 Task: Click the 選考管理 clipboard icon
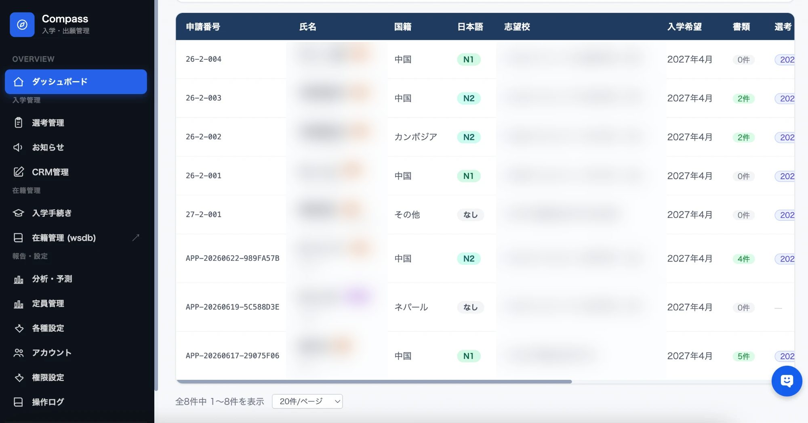(19, 123)
